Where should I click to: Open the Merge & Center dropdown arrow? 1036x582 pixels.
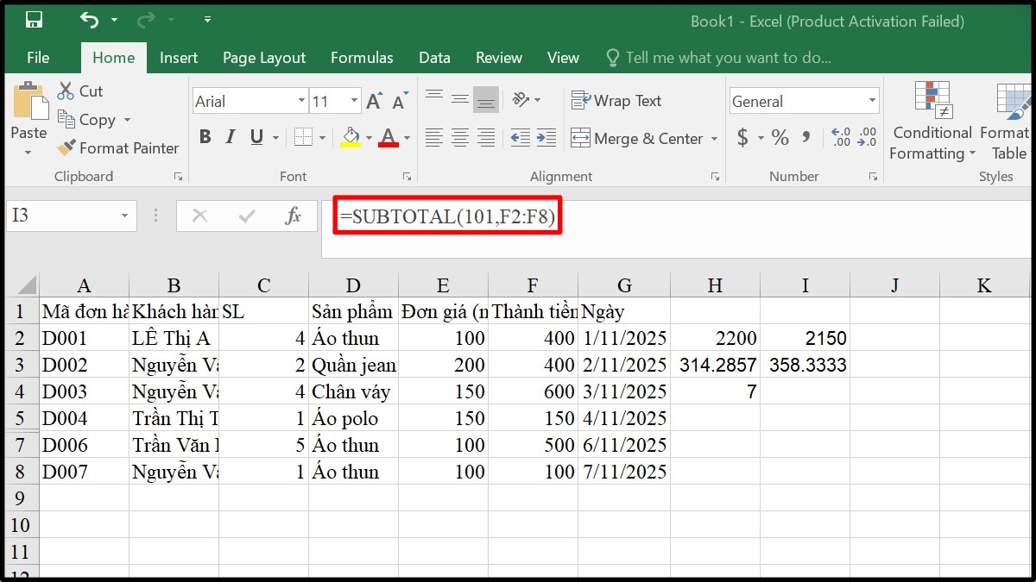click(715, 139)
